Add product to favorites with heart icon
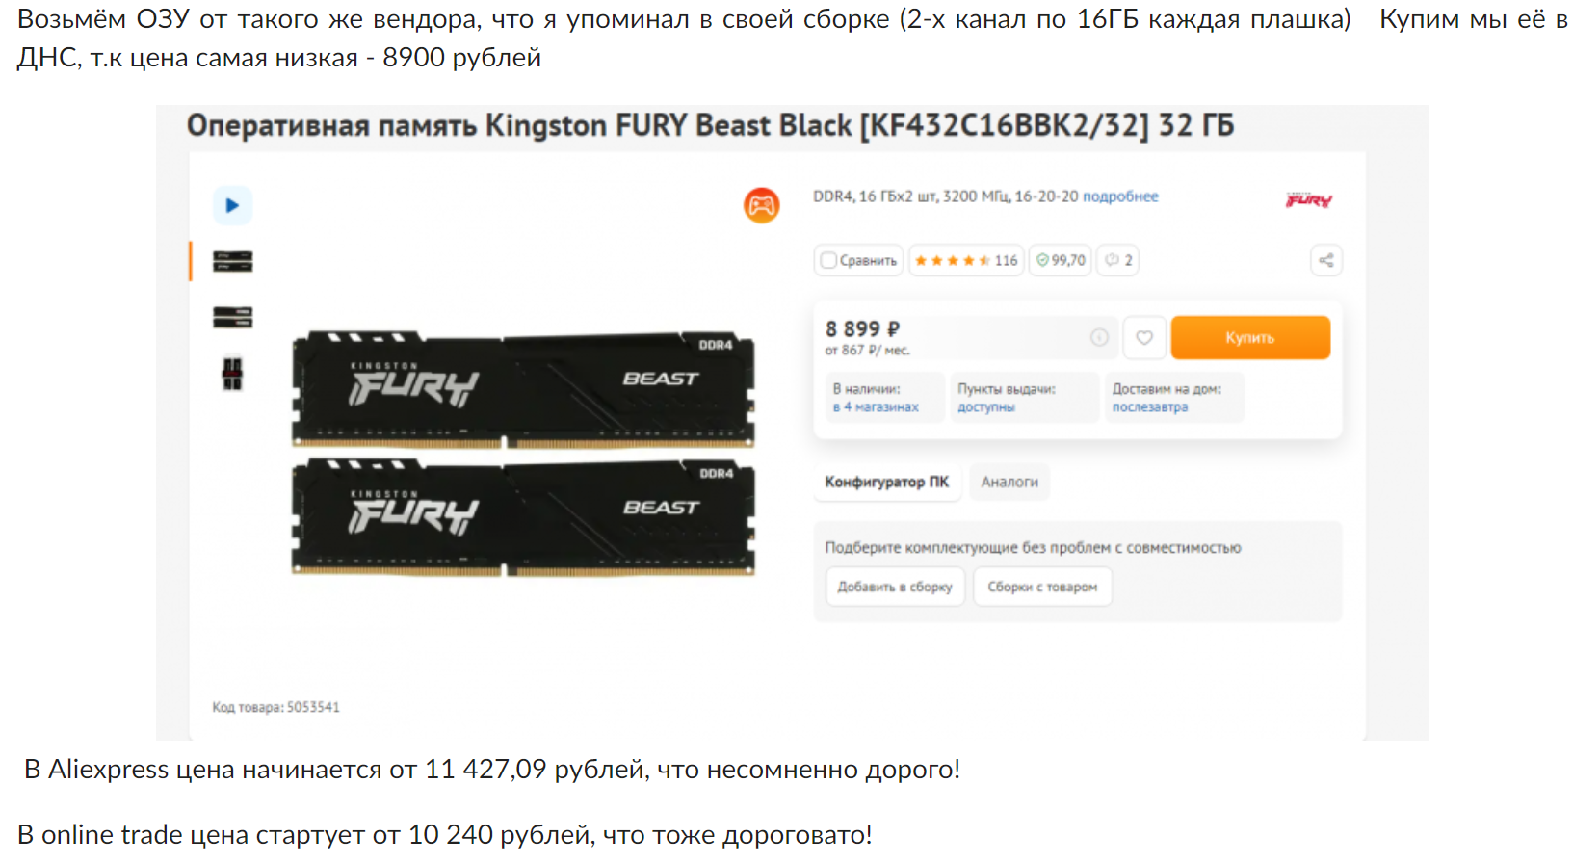 [1144, 337]
